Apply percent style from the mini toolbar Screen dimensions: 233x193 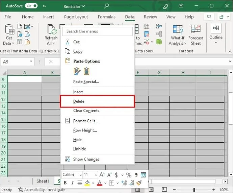[129, 175]
